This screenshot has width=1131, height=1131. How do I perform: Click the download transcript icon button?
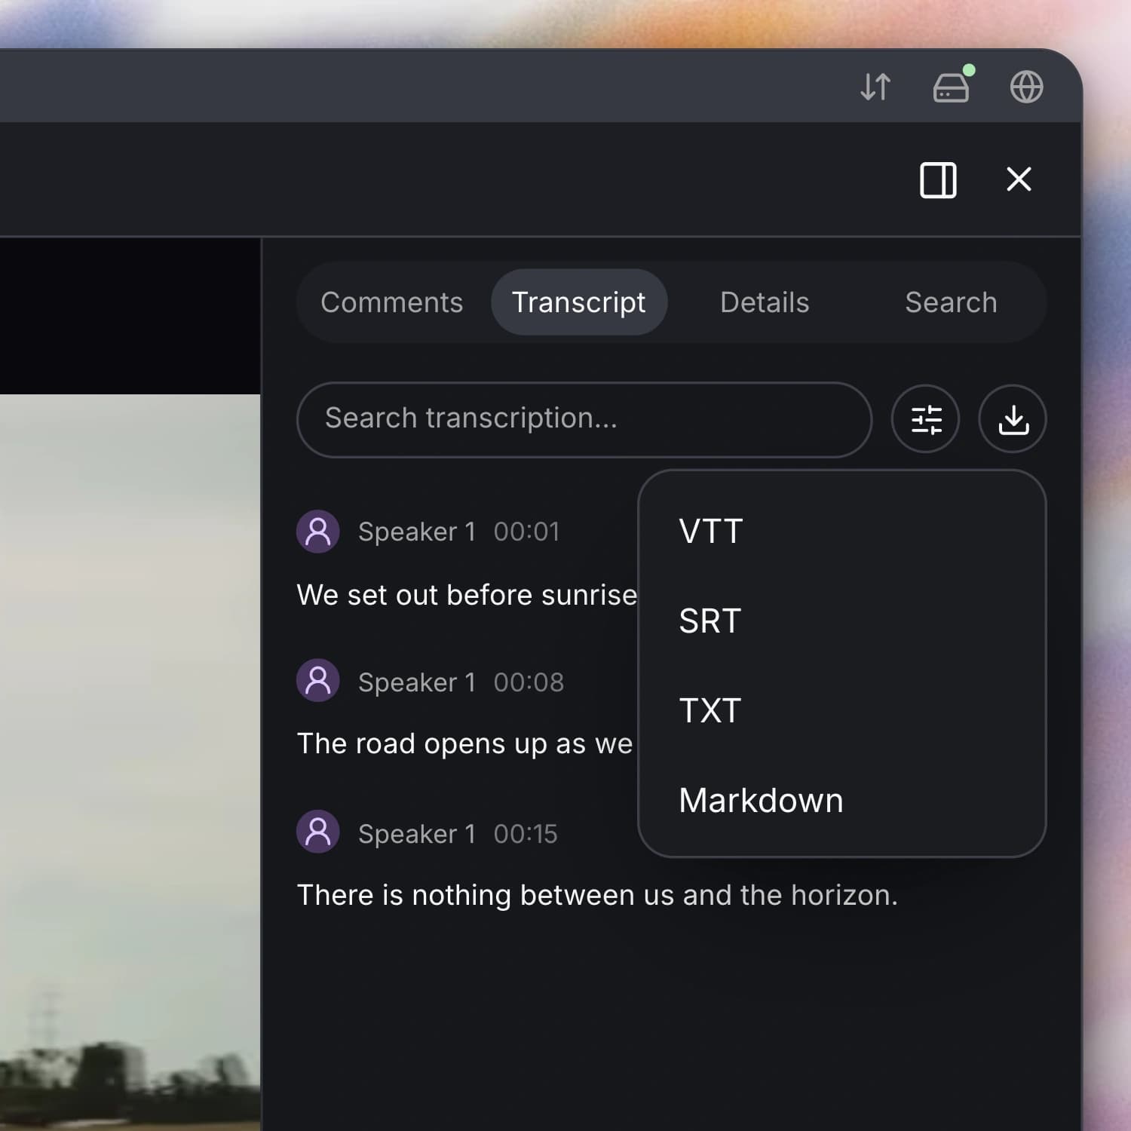[1013, 419]
